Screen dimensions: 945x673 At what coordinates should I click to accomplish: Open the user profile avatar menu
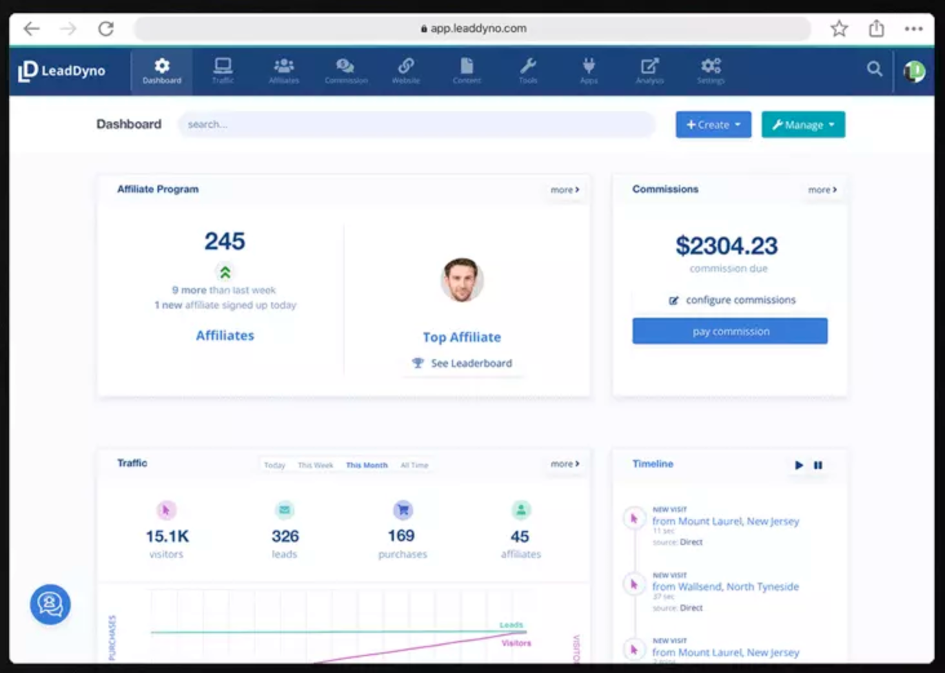(x=914, y=71)
